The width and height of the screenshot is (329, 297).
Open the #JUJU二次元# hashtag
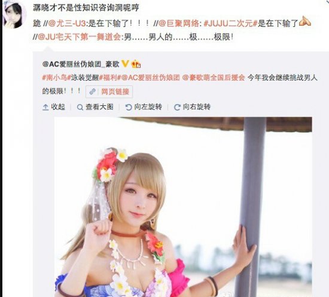tap(230, 23)
